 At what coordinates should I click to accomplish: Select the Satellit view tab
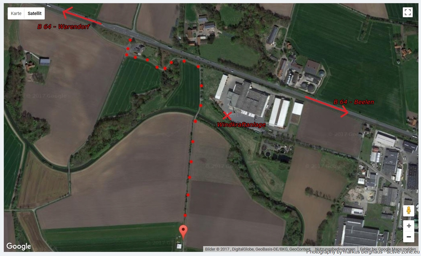[34, 13]
